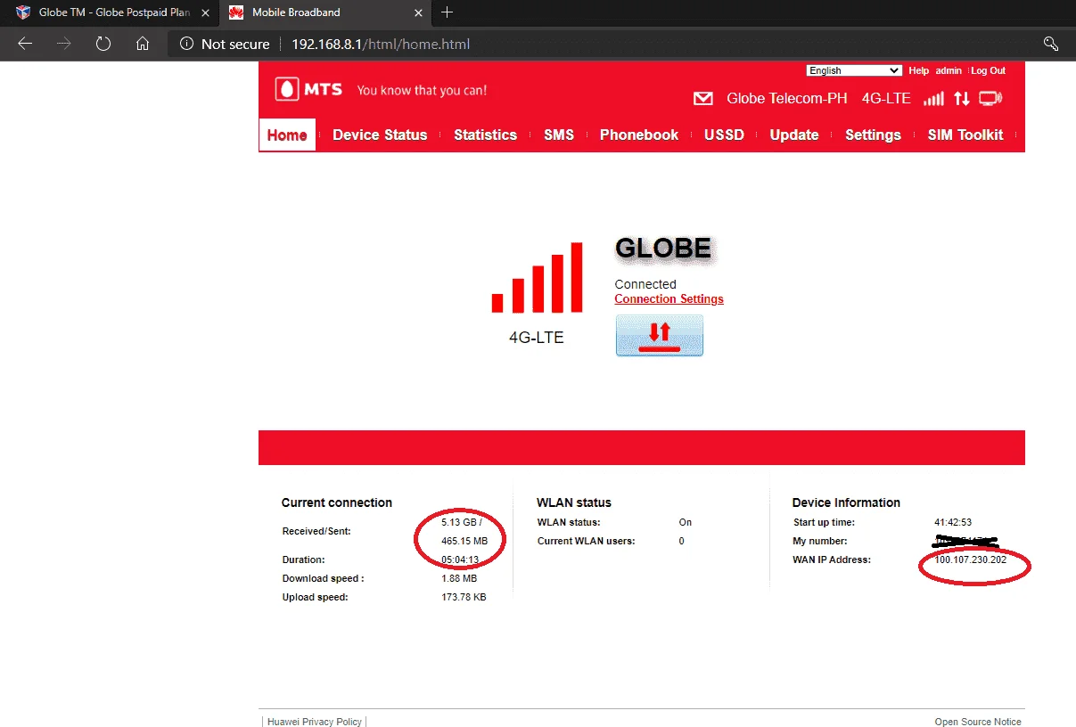This screenshot has height=727, width=1076.
Task: Open the USSD menu
Action: click(724, 135)
